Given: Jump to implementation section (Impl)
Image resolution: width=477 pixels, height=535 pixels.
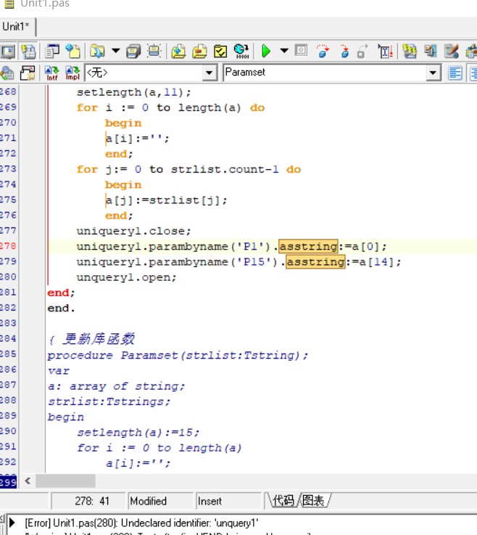Looking at the screenshot, I should (x=72, y=73).
